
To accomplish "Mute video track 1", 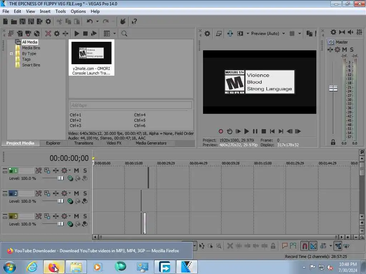I will tap(76, 171).
